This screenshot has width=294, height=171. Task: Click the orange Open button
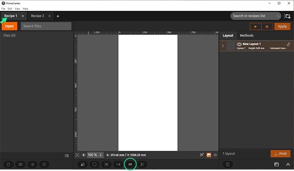(9, 26)
